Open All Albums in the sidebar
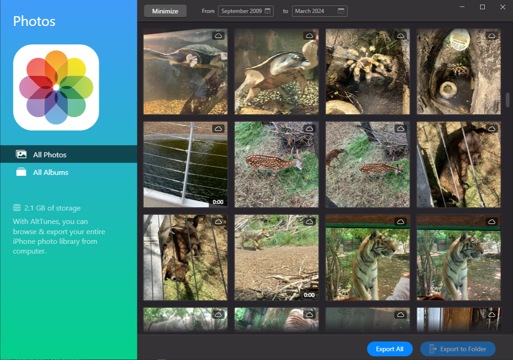Viewport: 513px width, 360px height. 69,172
